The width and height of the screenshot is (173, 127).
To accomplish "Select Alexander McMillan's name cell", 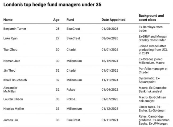I will point(10,90).
